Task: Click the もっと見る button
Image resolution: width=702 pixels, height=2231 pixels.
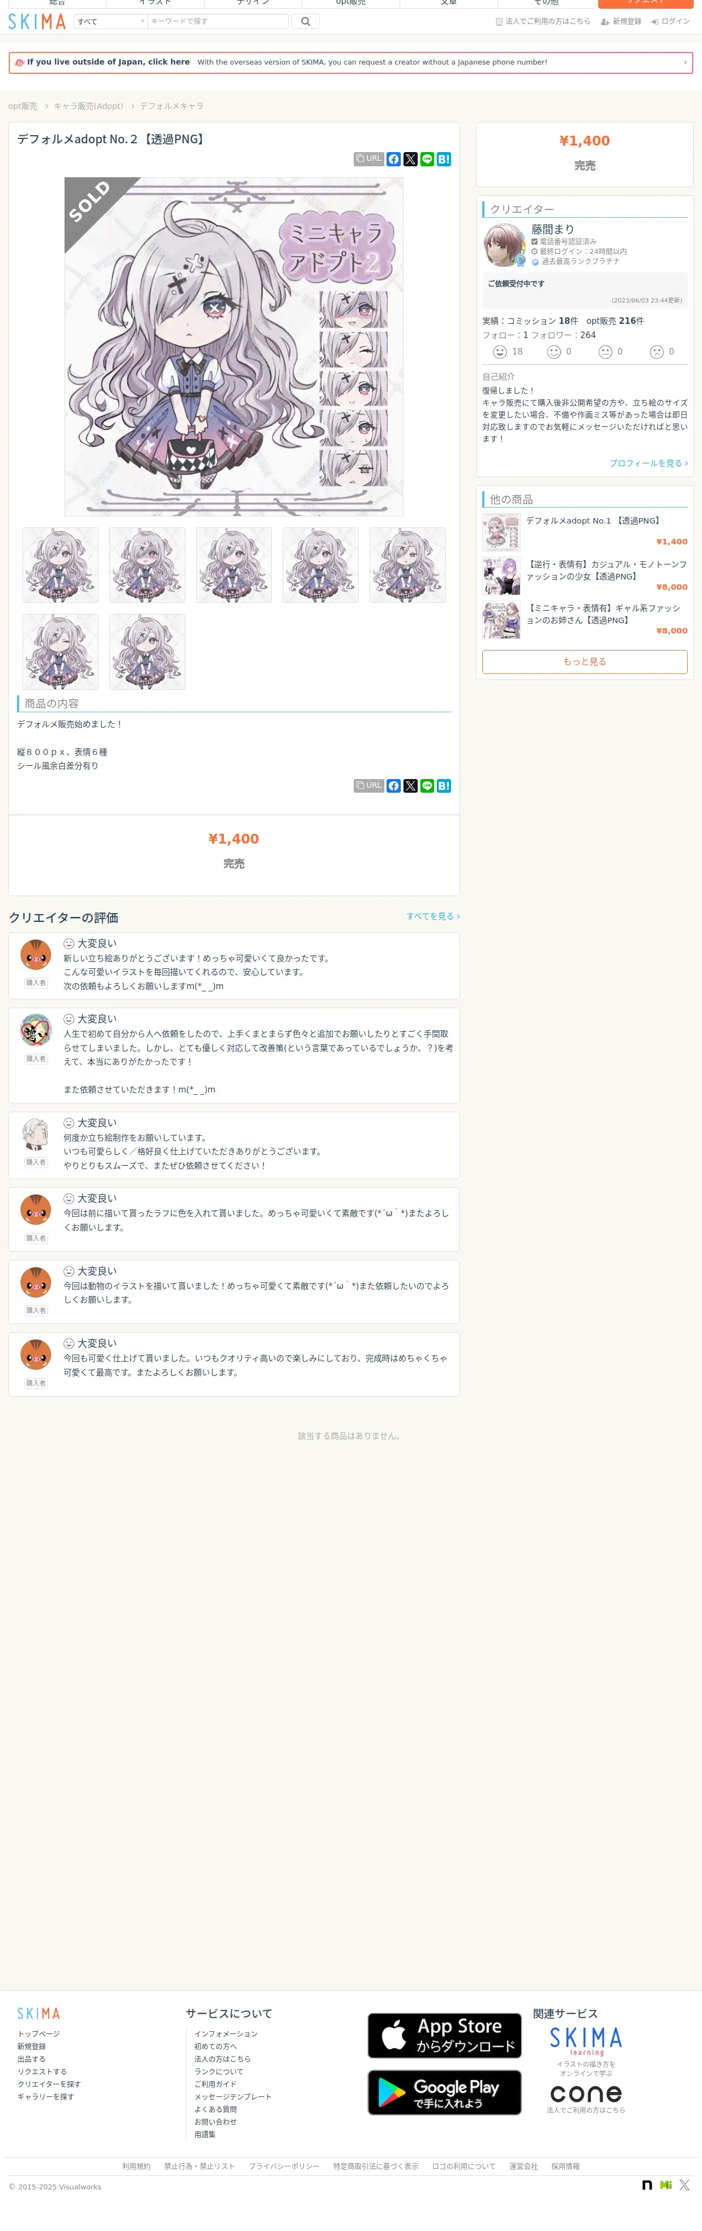Action: coord(585,661)
